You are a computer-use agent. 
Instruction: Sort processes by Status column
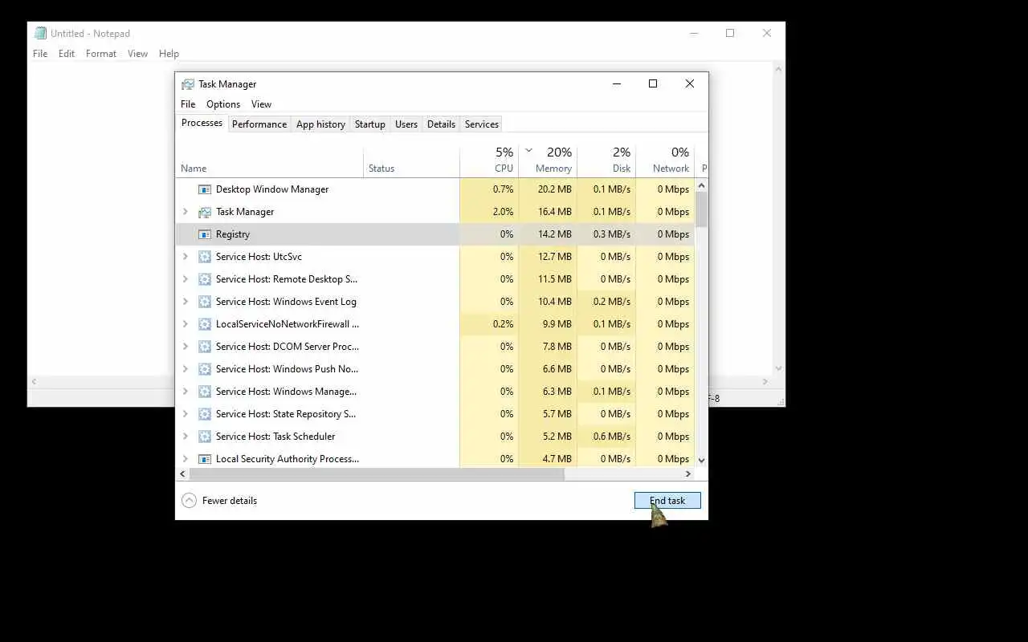tap(412, 161)
